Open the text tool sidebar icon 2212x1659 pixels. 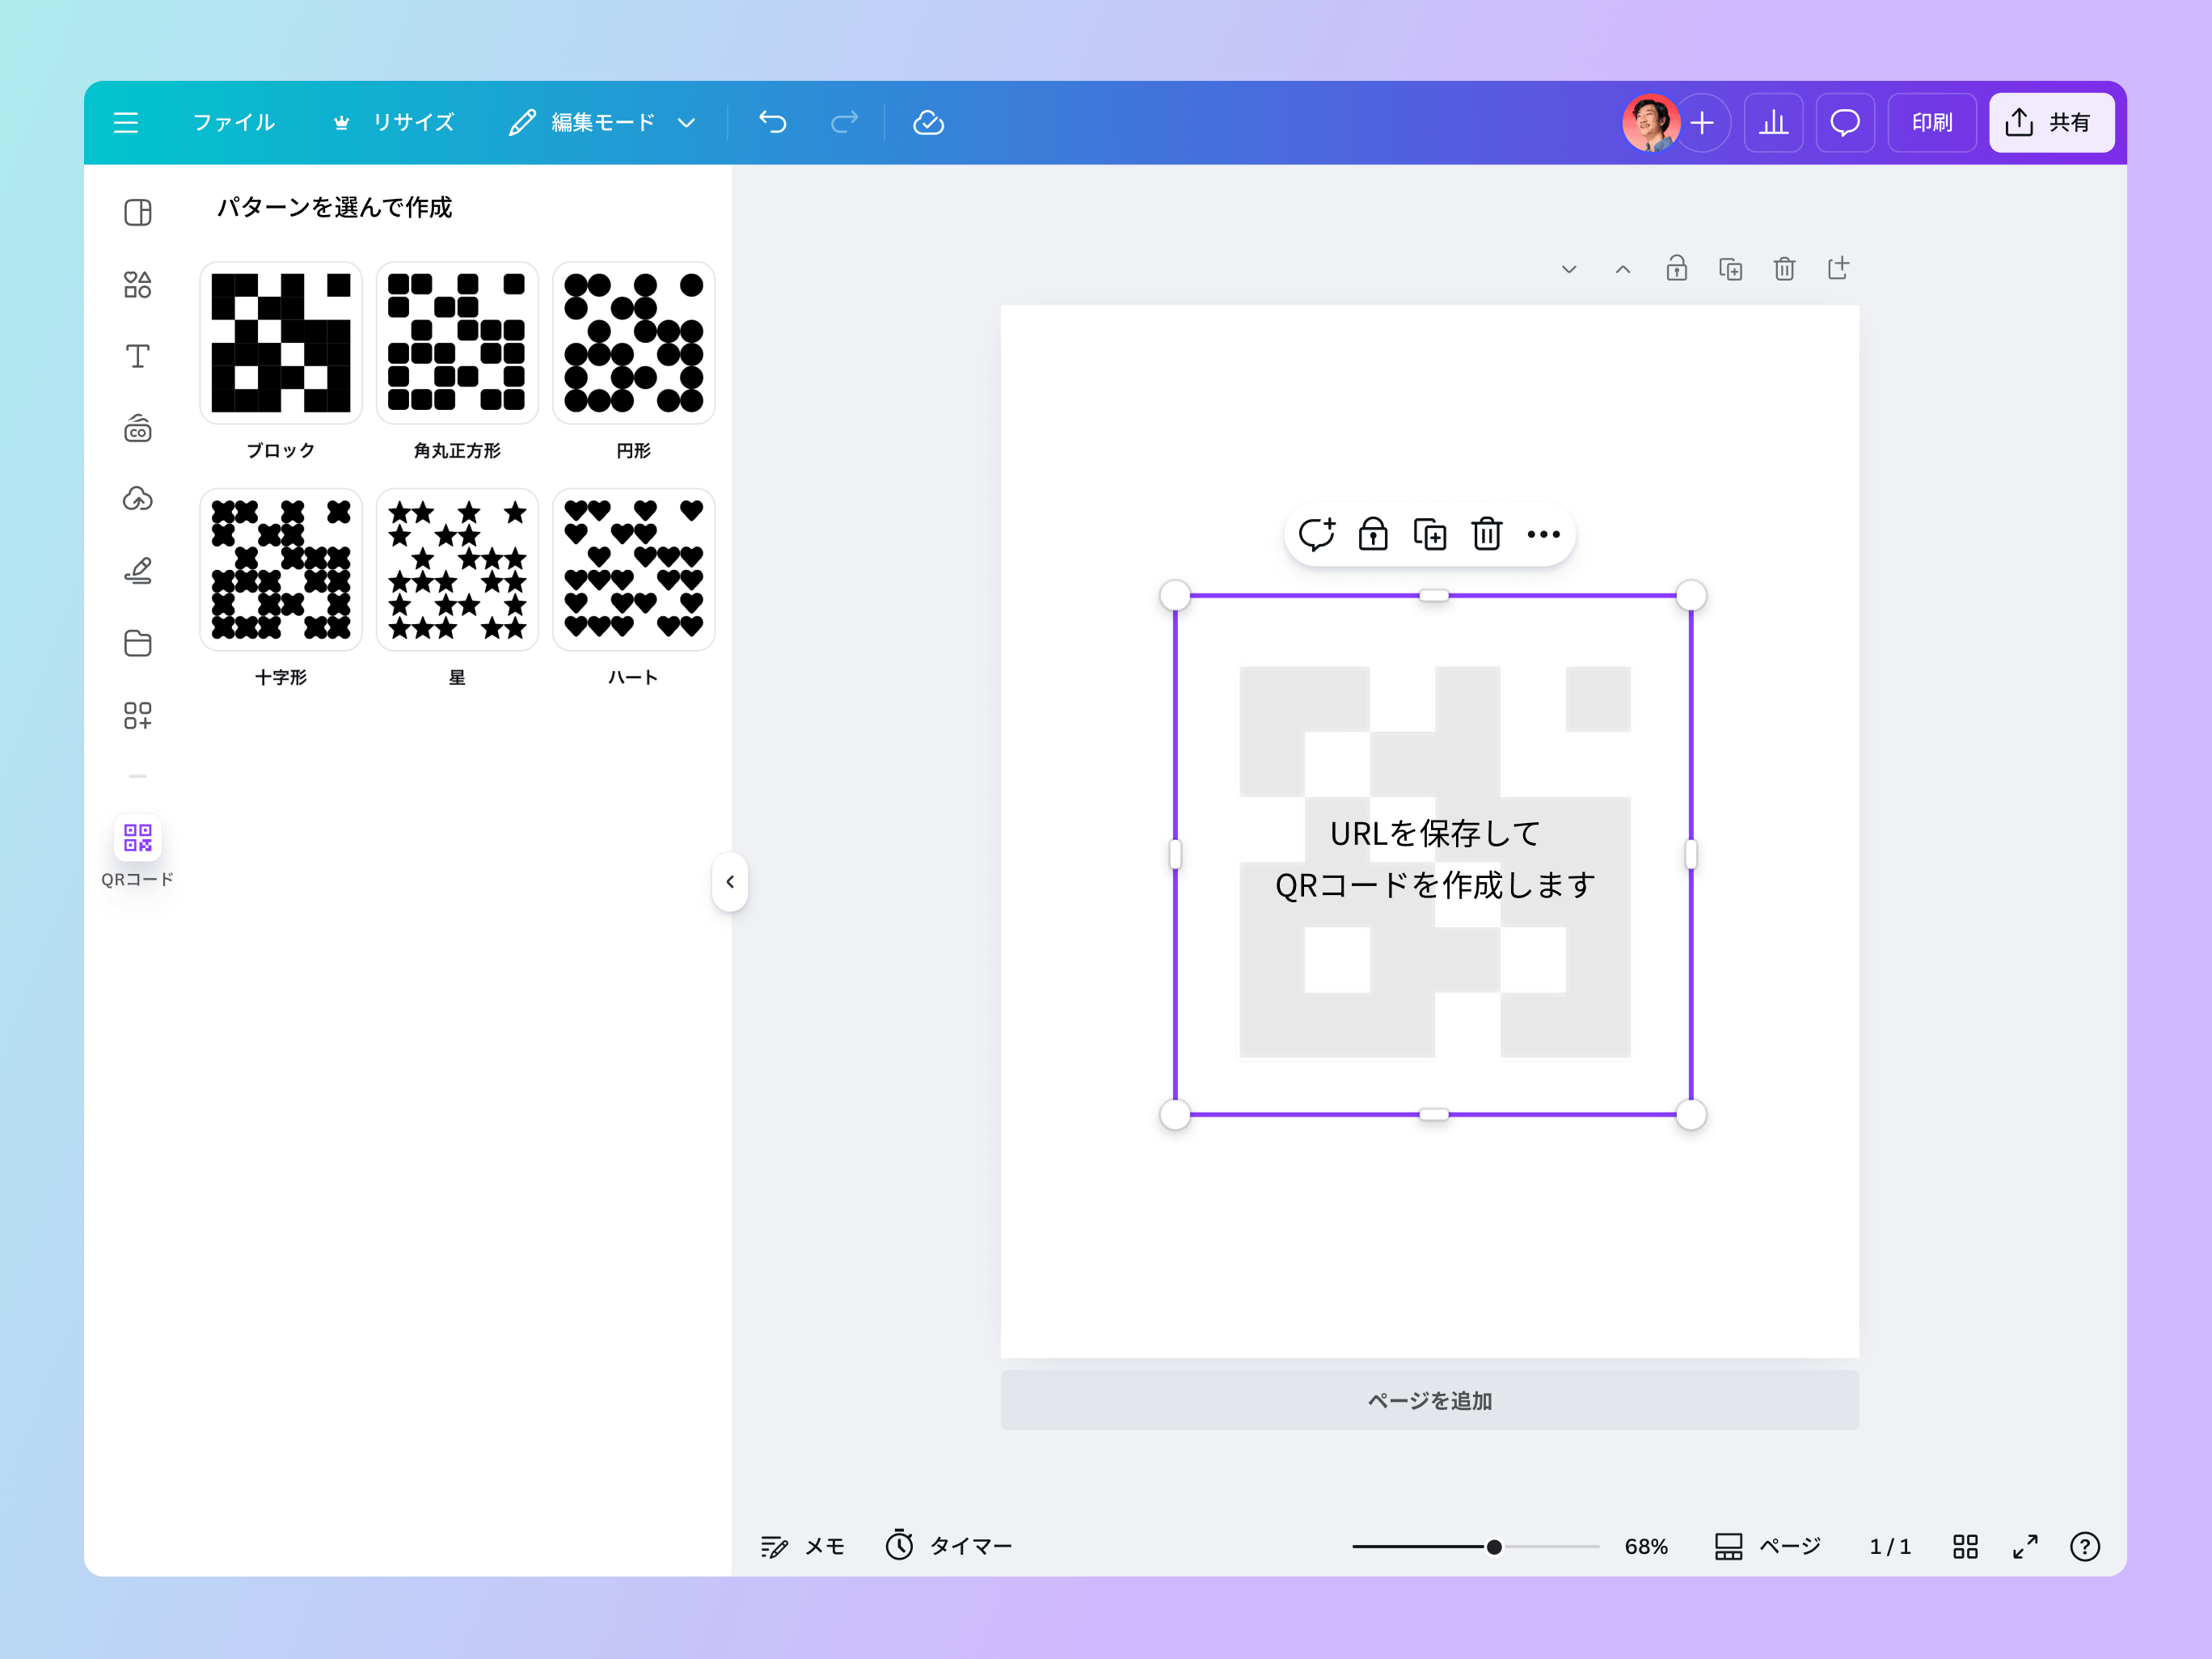[138, 357]
